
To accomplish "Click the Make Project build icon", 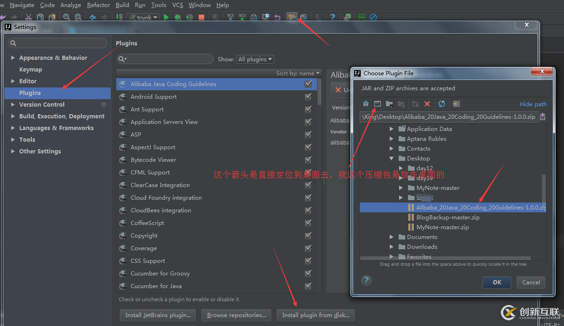I will [x=119, y=17].
